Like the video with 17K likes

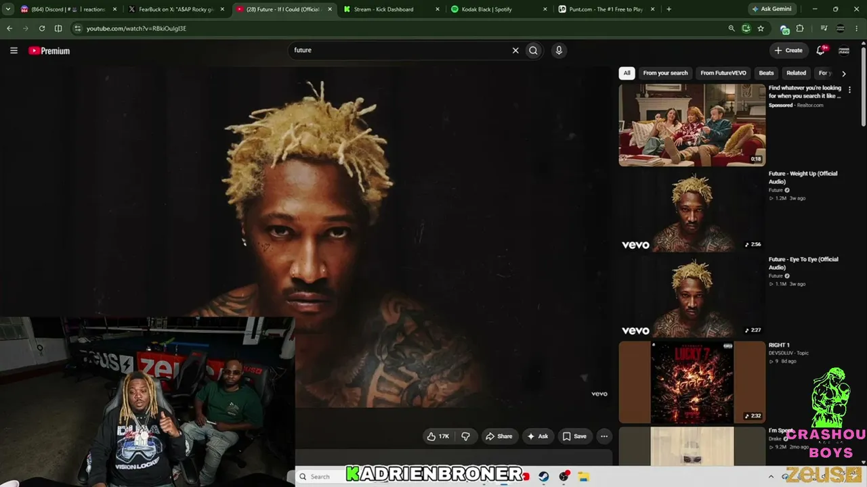(x=438, y=436)
